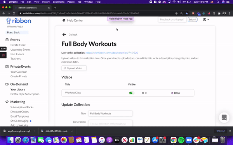Image resolution: width=233 pixels, height=145 pixels.
Task: Bookmark page with the star icon
Action: point(187,14)
